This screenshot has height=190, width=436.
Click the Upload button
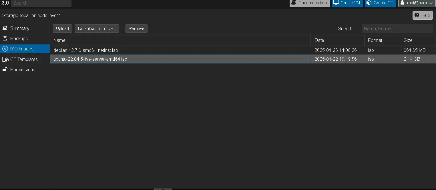tap(62, 28)
